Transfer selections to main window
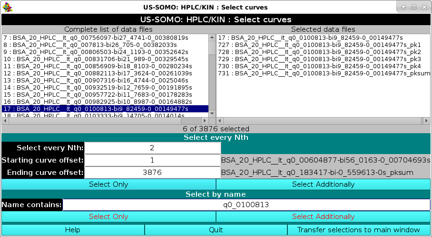The image size is (432, 237). [x=359, y=230]
